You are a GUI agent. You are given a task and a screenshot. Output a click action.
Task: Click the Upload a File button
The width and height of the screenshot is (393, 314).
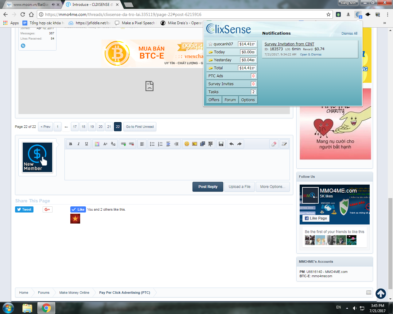coord(239,187)
